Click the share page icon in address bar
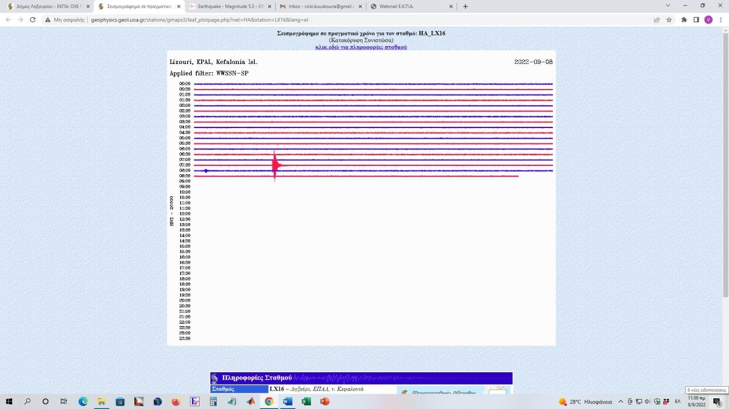The image size is (729, 409). pos(657,19)
